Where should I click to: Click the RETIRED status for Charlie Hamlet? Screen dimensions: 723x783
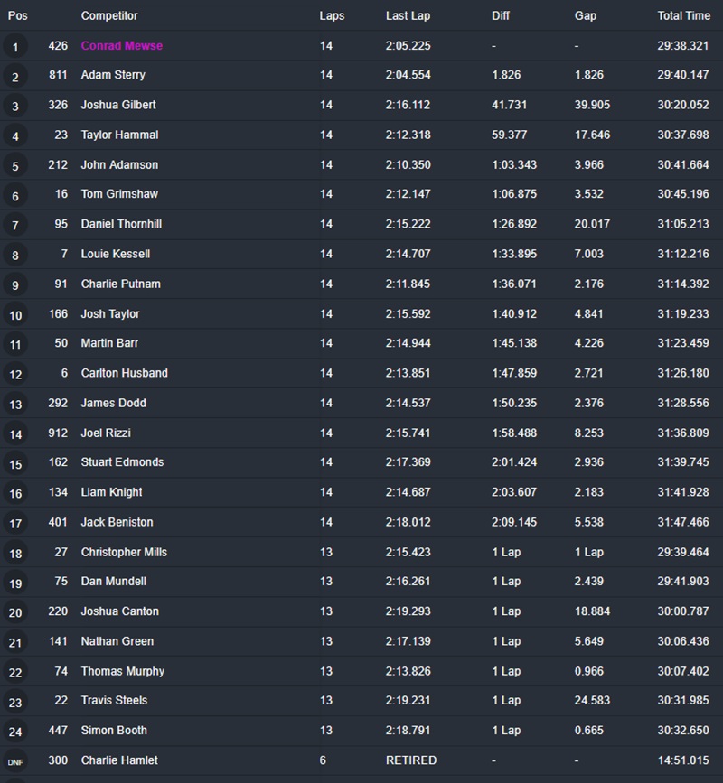click(411, 760)
